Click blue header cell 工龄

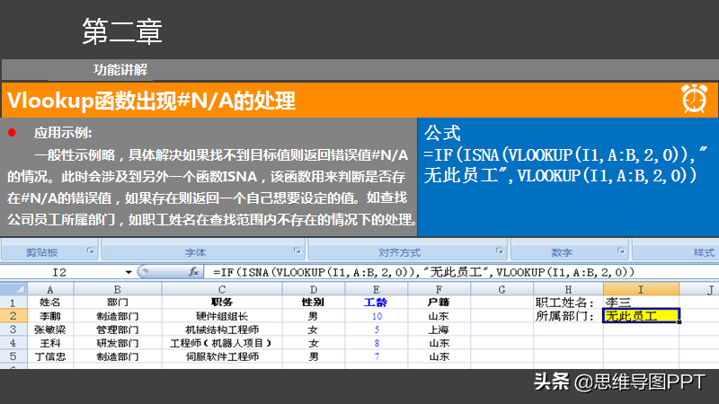(x=377, y=303)
